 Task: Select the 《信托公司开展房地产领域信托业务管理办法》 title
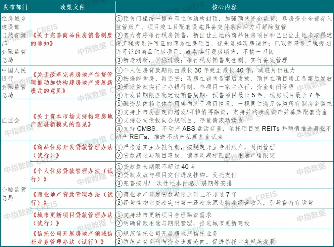[x=72, y=238]
